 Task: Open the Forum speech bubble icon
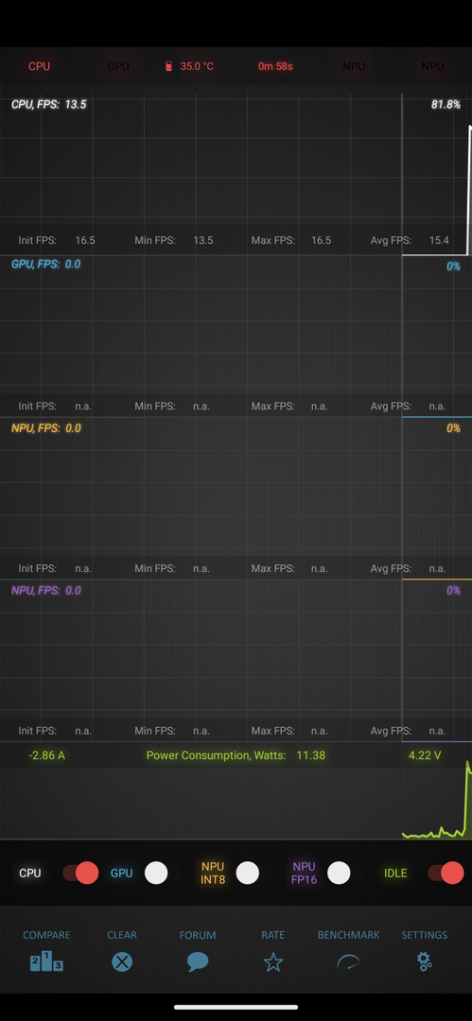(198, 961)
